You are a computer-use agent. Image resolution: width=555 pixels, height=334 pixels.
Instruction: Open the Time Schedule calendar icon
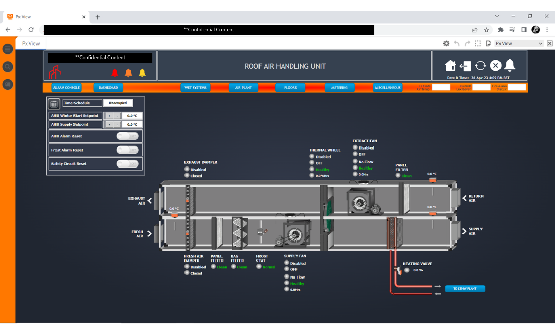click(x=53, y=103)
